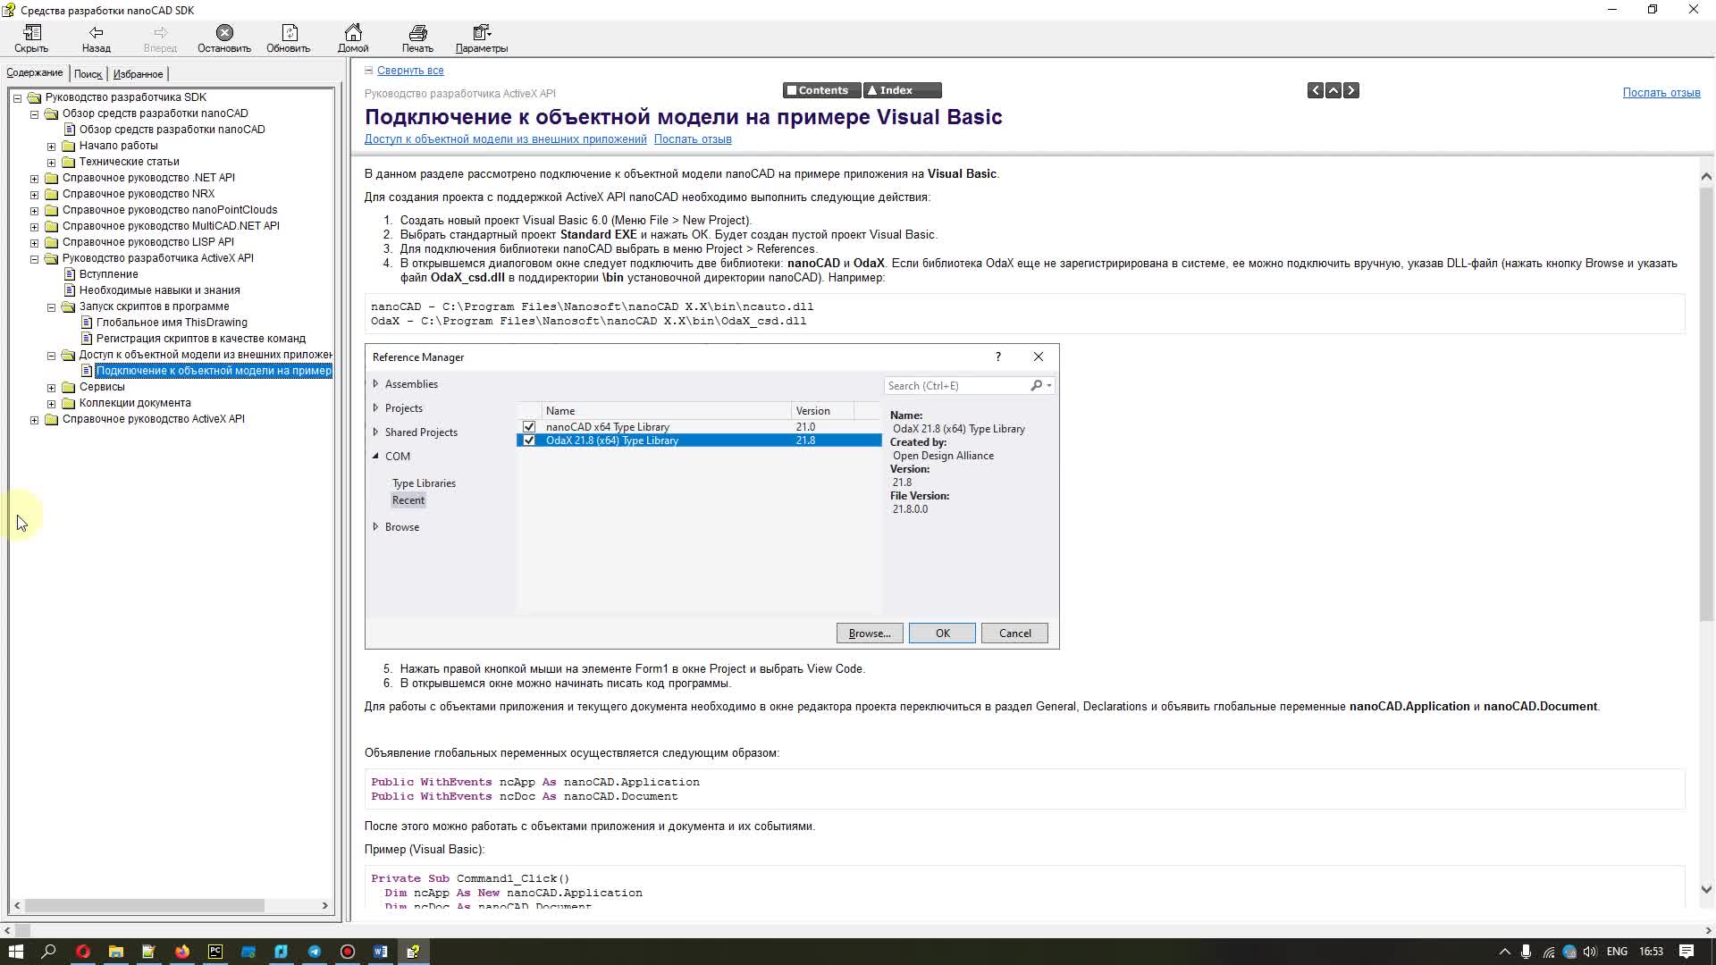This screenshot has height=965, width=1716.
Task: Open the notification center icon
Action: click(1687, 952)
